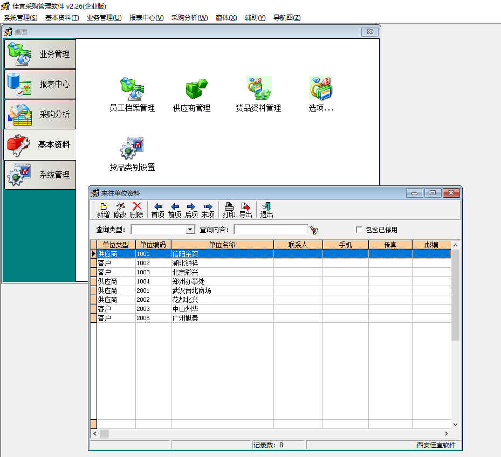Click the 新增 (Add) toolbar icon
The width and height of the screenshot is (501, 457).
tap(103, 210)
